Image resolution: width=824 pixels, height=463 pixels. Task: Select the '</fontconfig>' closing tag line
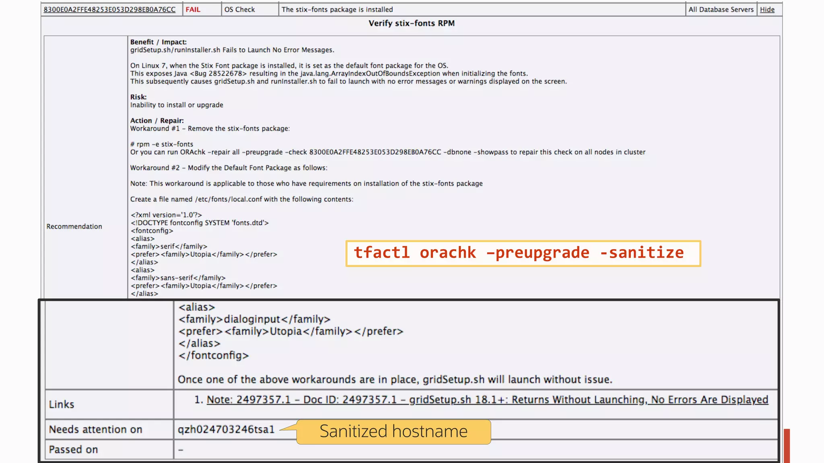(x=214, y=356)
